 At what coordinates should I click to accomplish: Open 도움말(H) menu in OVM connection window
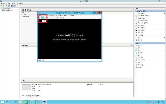tap(72, 15)
